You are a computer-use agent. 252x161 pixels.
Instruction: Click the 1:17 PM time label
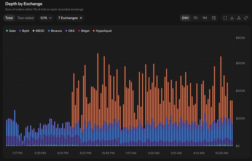point(17,153)
